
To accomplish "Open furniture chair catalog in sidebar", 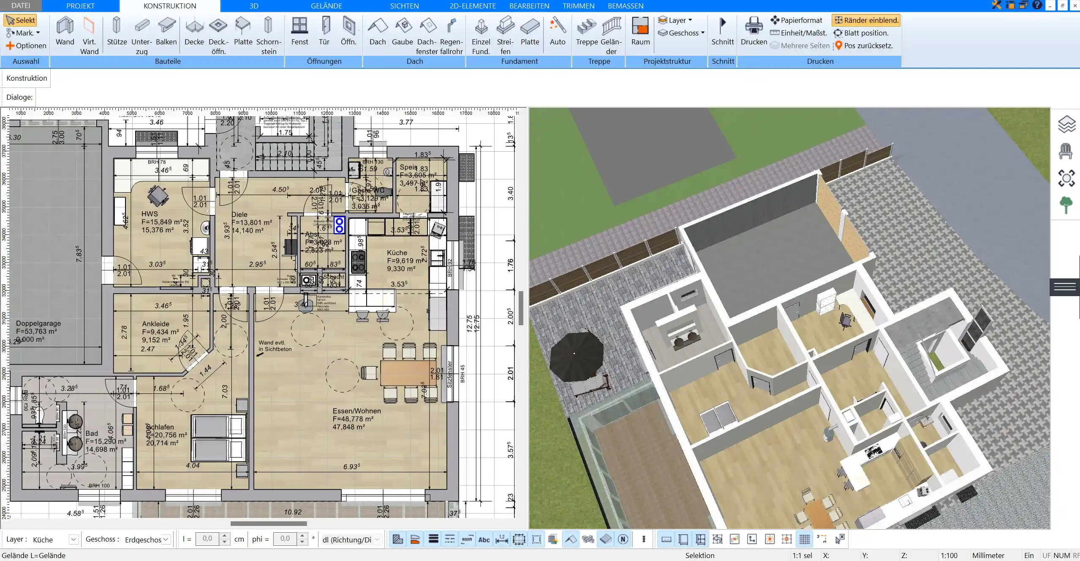I will [x=1066, y=151].
